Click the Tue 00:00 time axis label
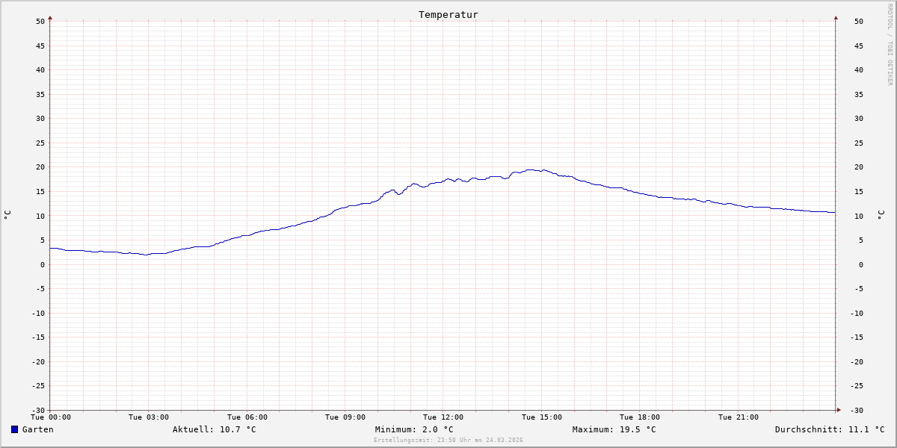This screenshot has width=897, height=448. coord(51,417)
